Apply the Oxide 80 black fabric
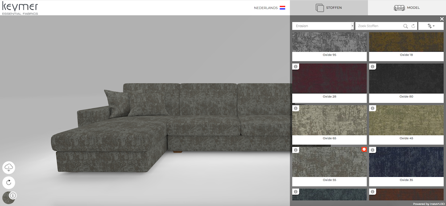This screenshot has height=206, width=446. [x=406, y=79]
